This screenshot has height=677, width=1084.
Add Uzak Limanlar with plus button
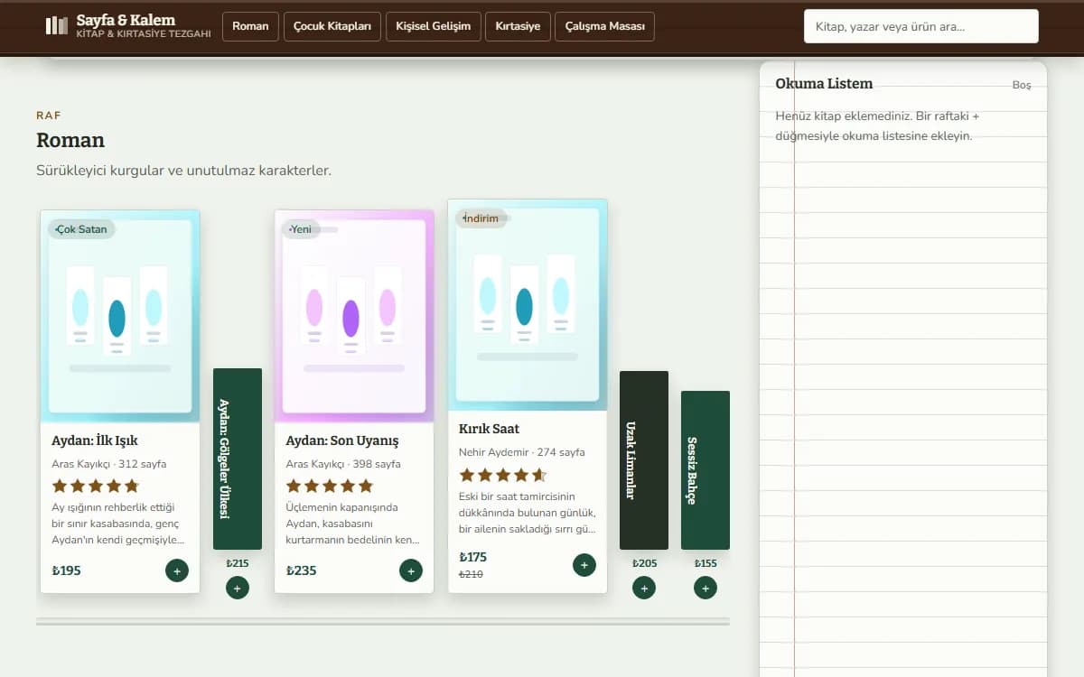(644, 589)
